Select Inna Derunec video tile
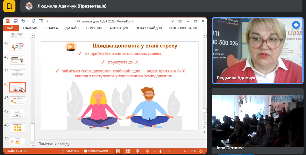306x155 pixels. pos(258,121)
